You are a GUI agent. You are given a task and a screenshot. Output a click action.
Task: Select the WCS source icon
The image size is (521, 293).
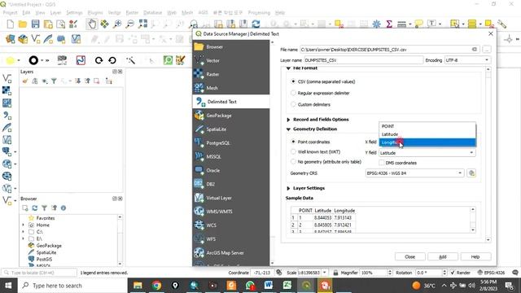(x=199, y=225)
